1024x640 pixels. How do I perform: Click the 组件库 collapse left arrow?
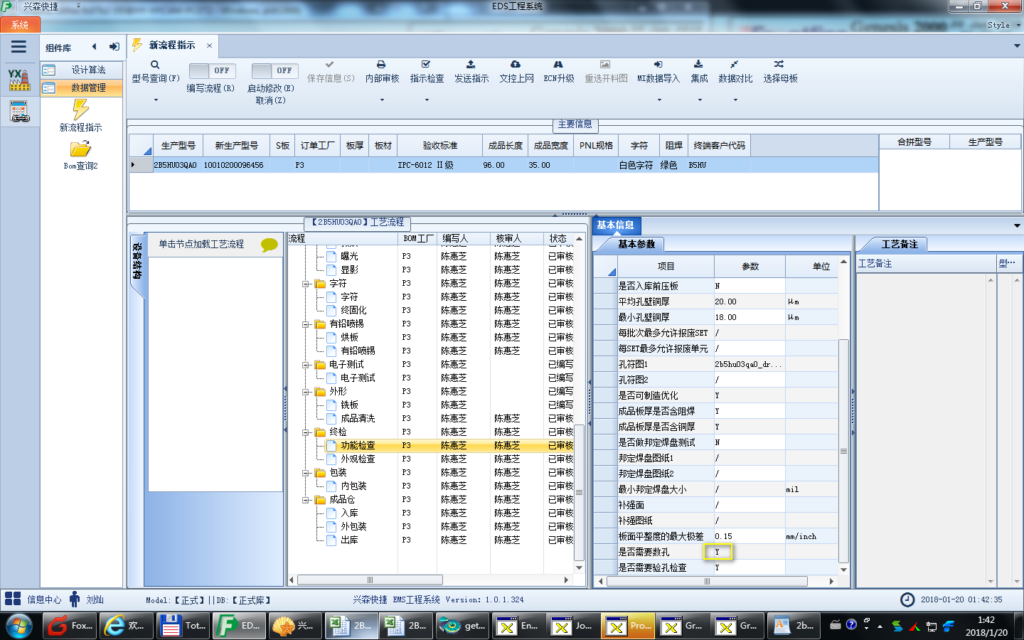tap(94, 47)
